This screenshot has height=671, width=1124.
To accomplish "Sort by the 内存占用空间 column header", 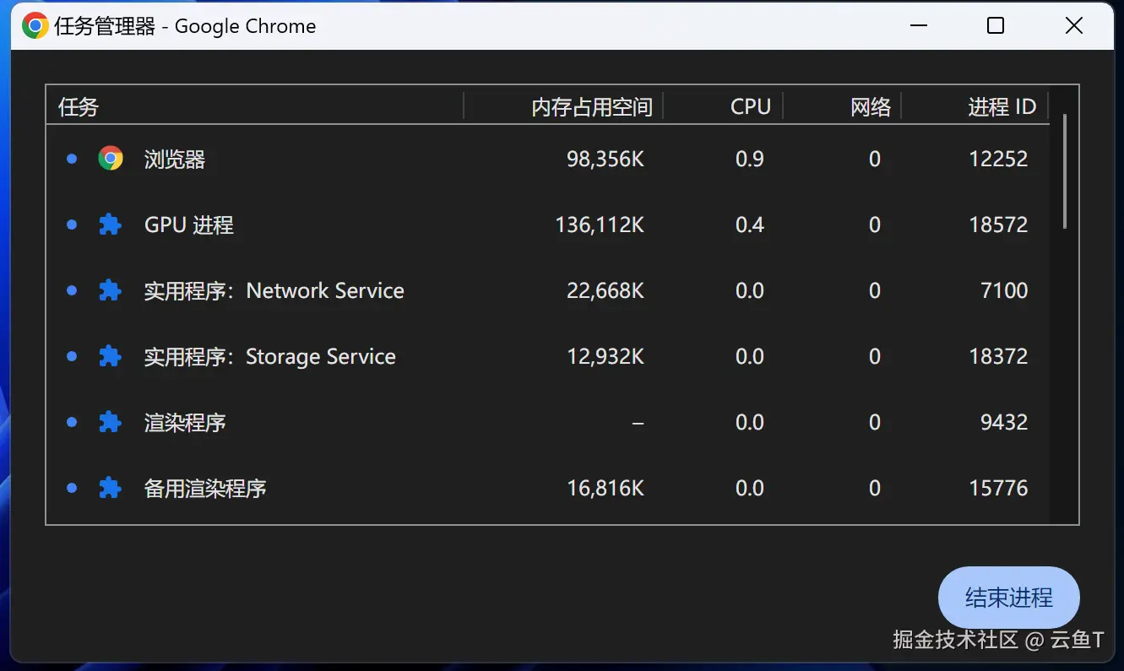I will pyautogui.click(x=591, y=107).
